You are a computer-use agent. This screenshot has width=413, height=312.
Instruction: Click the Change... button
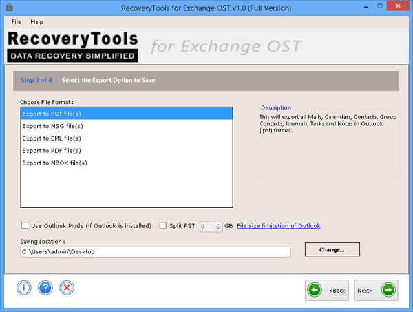tap(332, 249)
